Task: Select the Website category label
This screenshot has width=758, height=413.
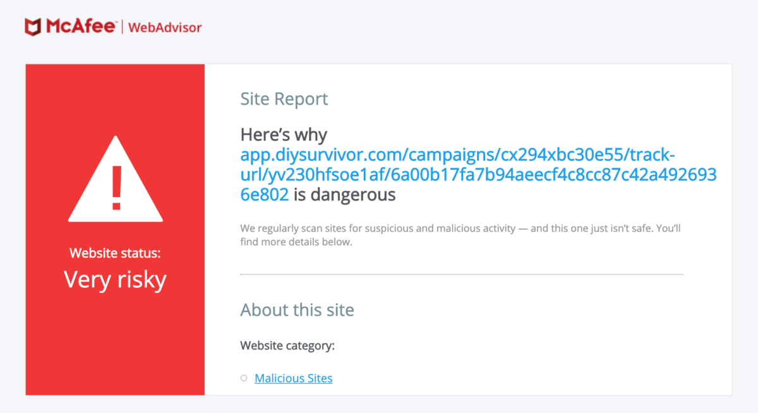Action: pos(287,346)
